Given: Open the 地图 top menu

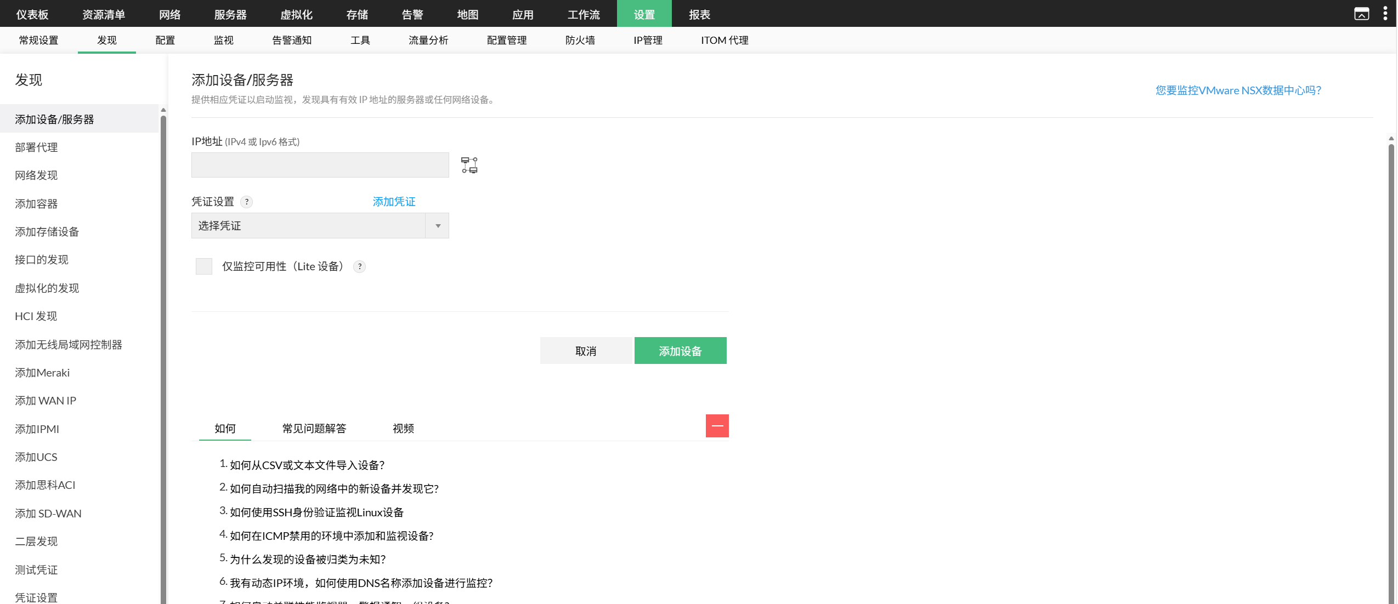Looking at the screenshot, I should [468, 14].
